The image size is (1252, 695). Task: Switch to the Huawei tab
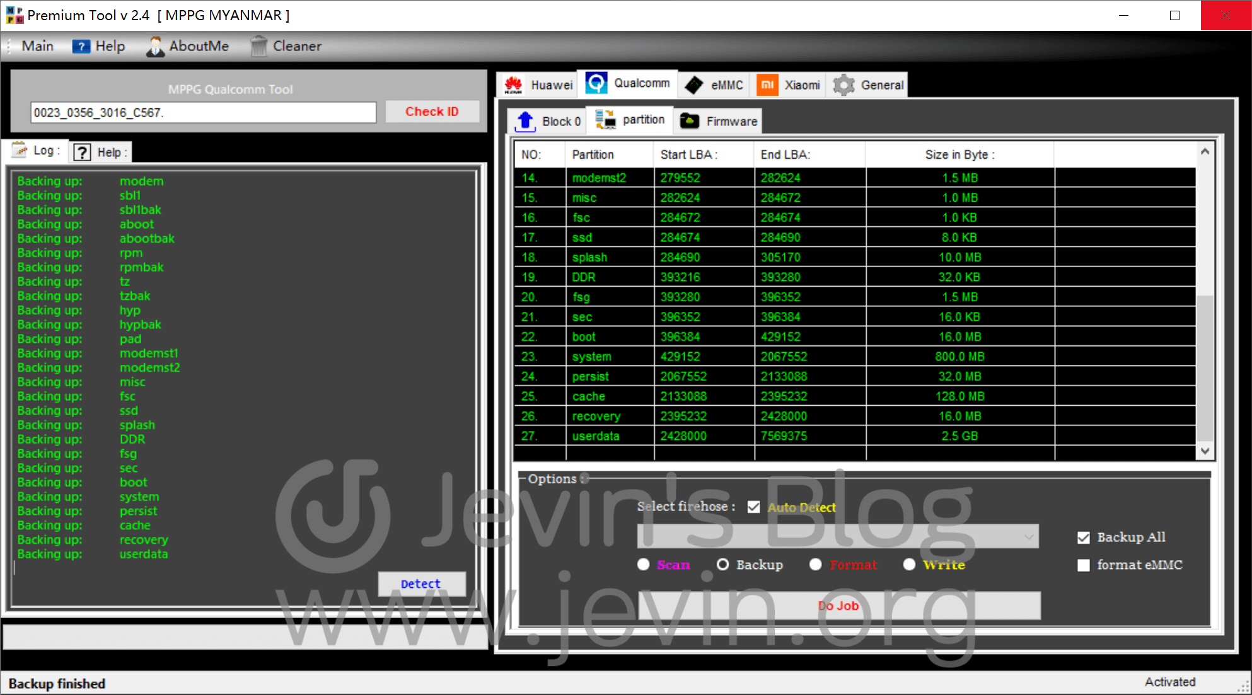(x=537, y=85)
